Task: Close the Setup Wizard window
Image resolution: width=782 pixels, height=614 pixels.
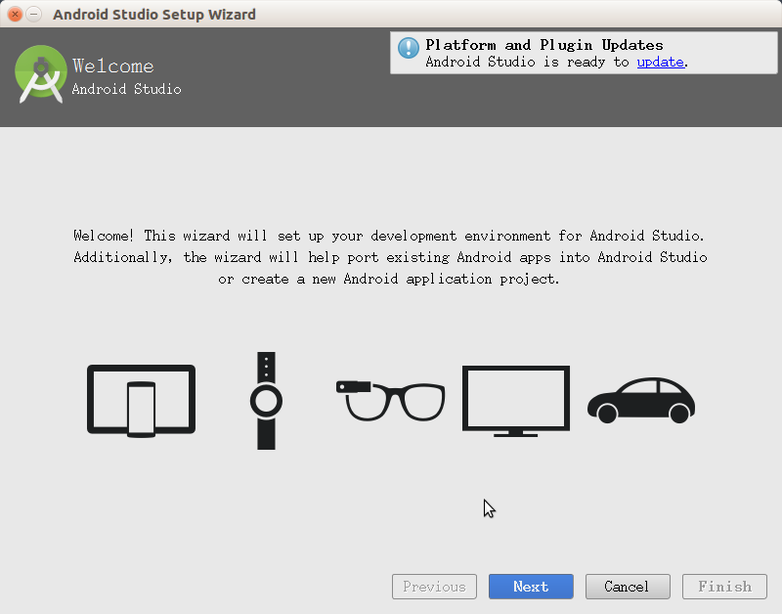Action: click(15, 14)
